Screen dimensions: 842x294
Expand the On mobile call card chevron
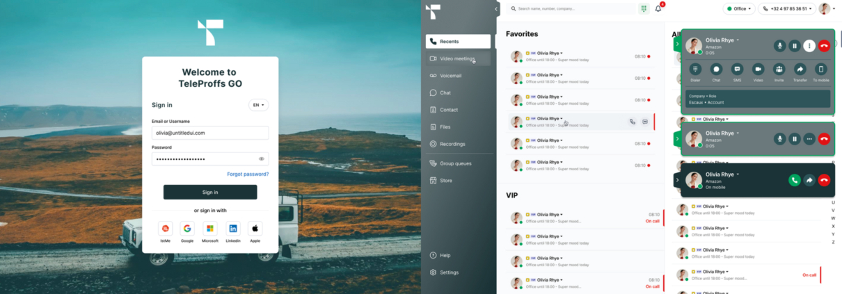point(677,180)
